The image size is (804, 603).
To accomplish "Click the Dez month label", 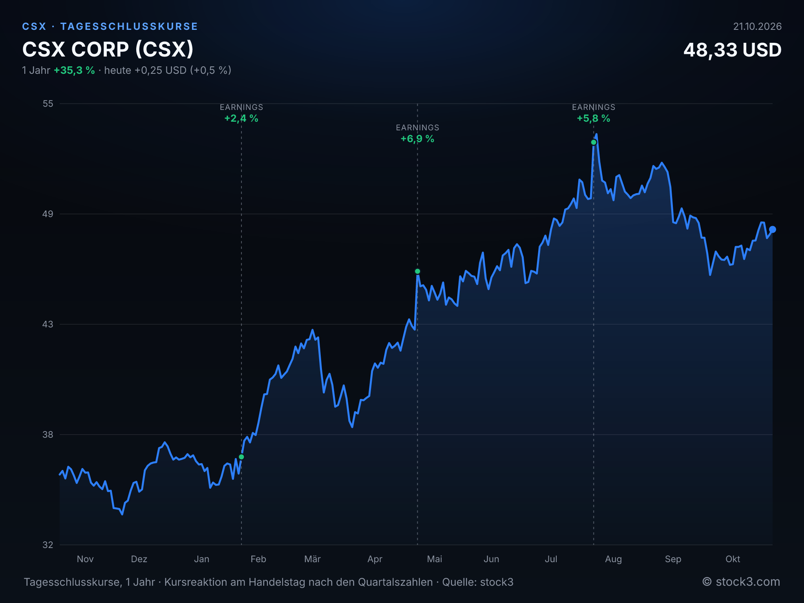I will point(139,559).
